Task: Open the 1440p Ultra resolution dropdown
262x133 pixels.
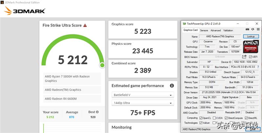Action: pyautogui.click(x=143, y=103)
